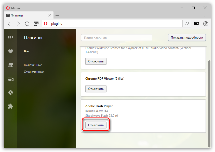
Task: Reload the current page
Action: click(x=27, y=24)
